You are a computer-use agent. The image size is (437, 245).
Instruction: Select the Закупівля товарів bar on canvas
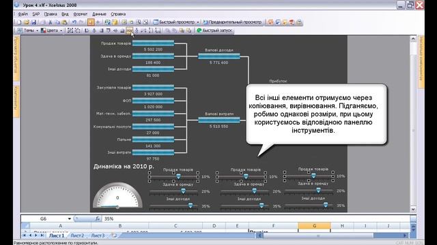(x=153, y=88)
